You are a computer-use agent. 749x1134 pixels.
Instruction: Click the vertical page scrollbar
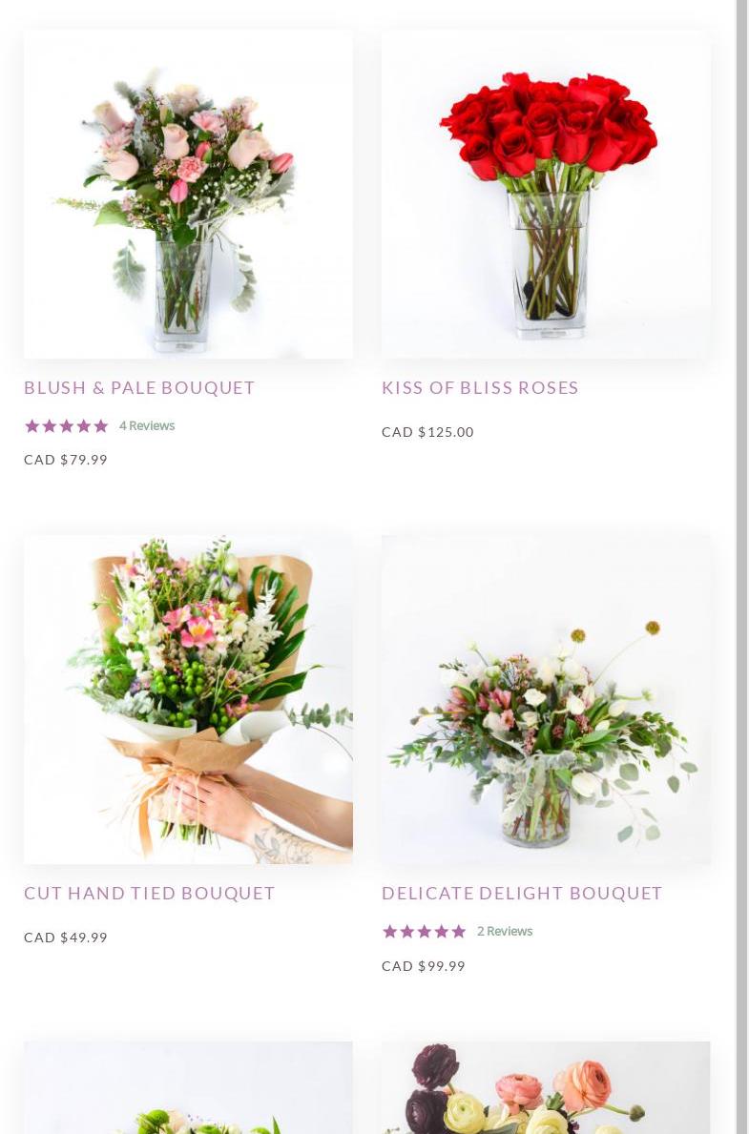pyautogui.click(x=741, y=567)
